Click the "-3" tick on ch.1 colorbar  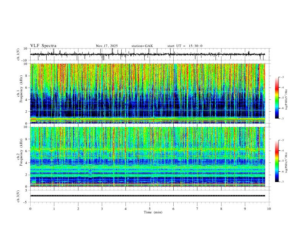pos(282,77)
